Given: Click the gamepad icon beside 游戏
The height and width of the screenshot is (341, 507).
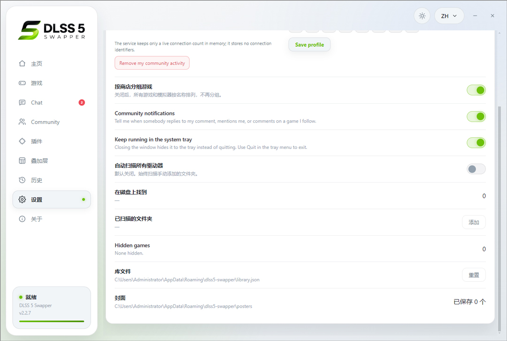Looking at the screenshot, I should pyautogui.click(x=22, y=83).
